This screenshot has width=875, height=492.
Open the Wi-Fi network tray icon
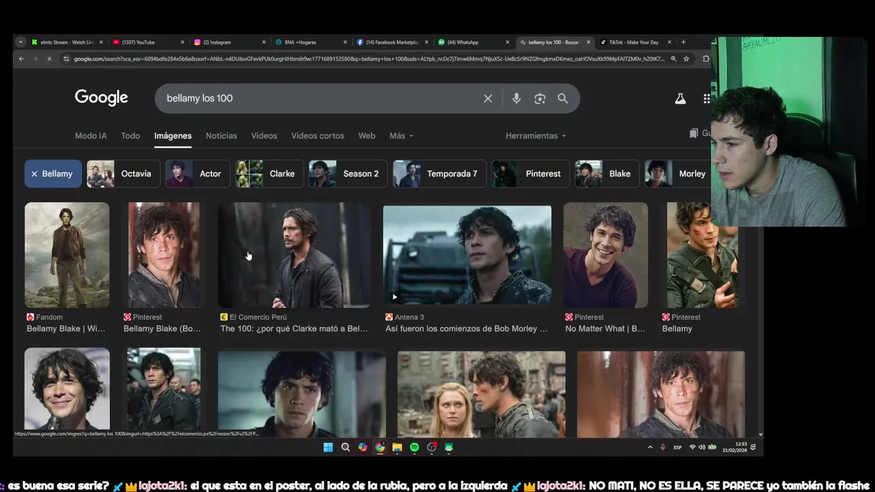692,447
